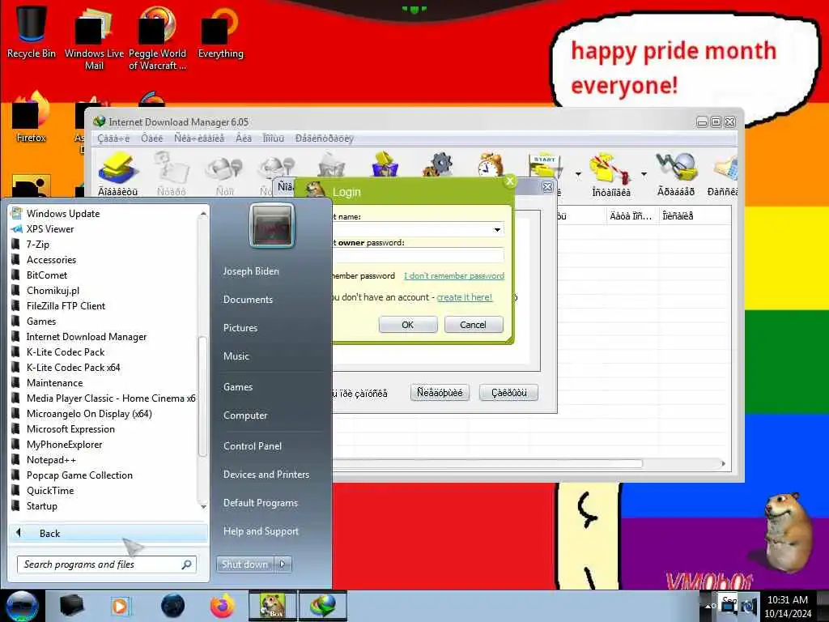Open Control Panel from the Start menu
Screen dimensions: 829x622
click(x=253, y=446)
